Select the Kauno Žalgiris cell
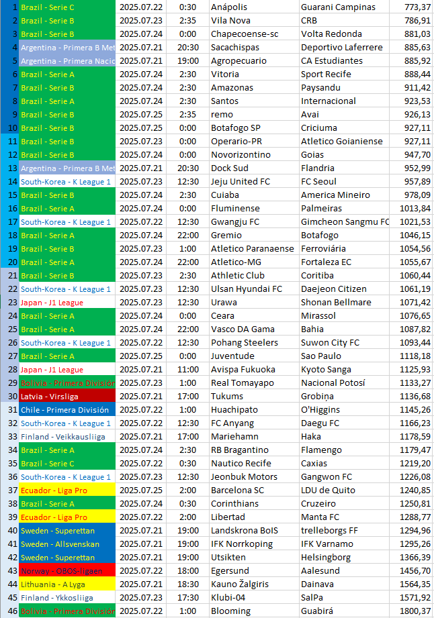This screenshot has height=618, width=434. coord(254,584)
